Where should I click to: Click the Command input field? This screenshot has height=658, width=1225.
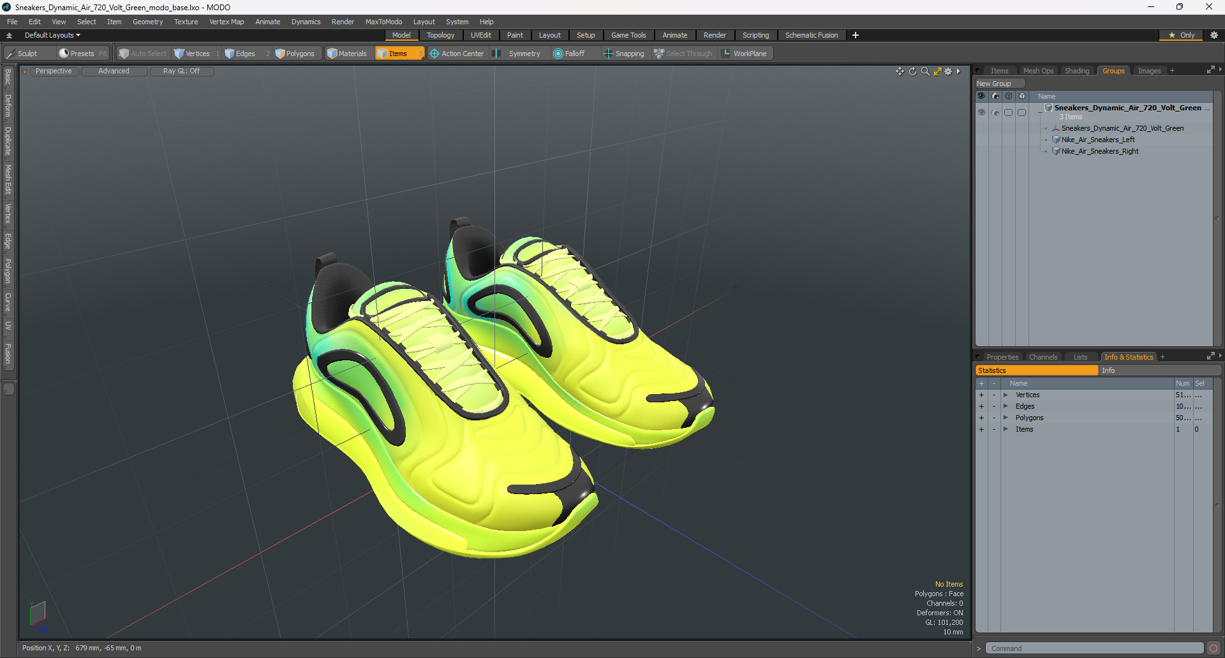click(1094, 648)
